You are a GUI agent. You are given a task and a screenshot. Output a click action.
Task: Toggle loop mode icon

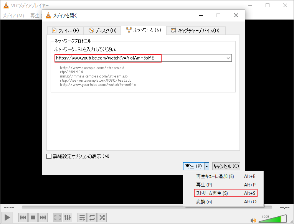click(x=92, y=217)
